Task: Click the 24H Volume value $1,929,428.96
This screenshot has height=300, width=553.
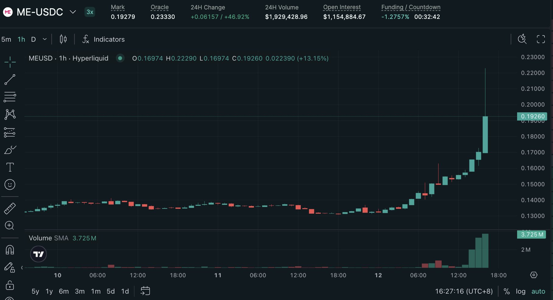Action: [286, 17]
